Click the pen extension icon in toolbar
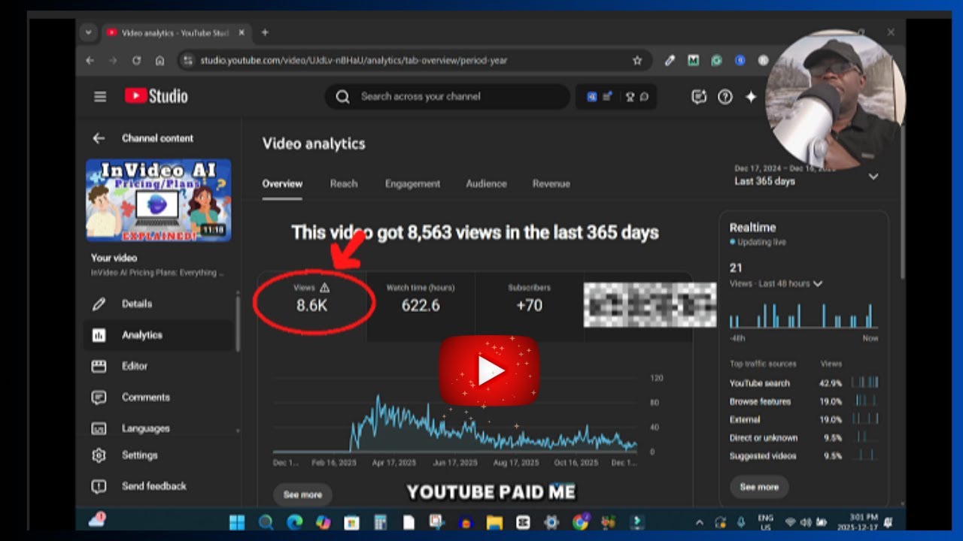This screenshot has height=541, width=963. [670, 60]
